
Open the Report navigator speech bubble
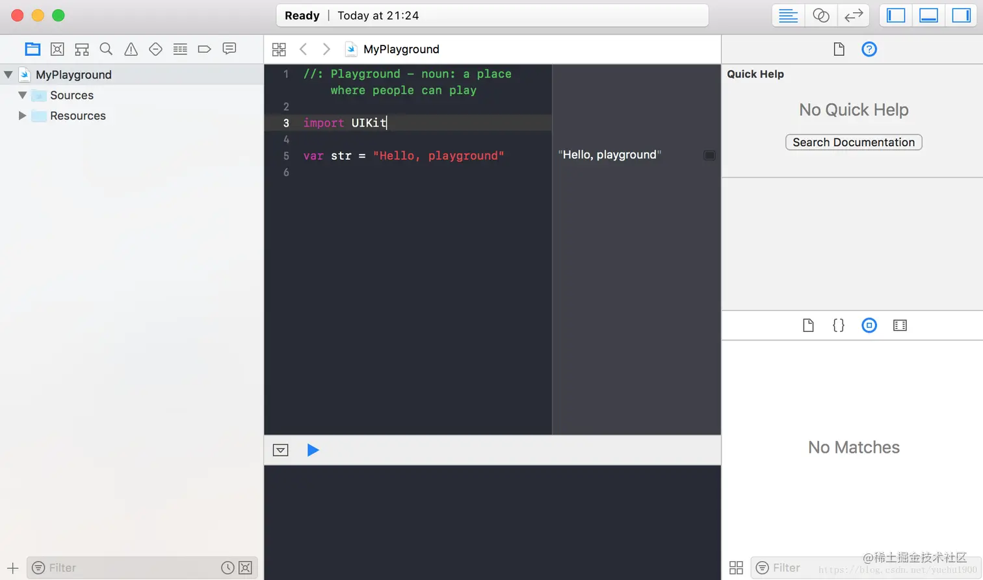tap(229, 49)
